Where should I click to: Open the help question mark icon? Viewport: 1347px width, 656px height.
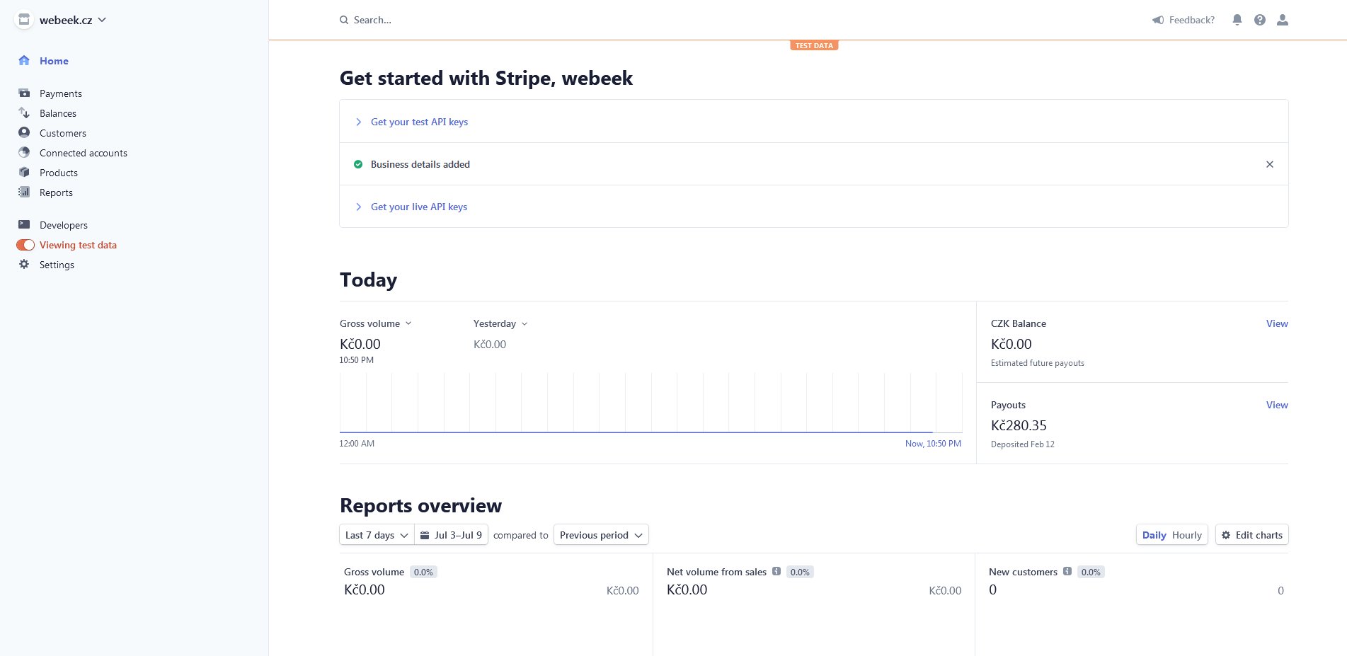[1260, 20]
